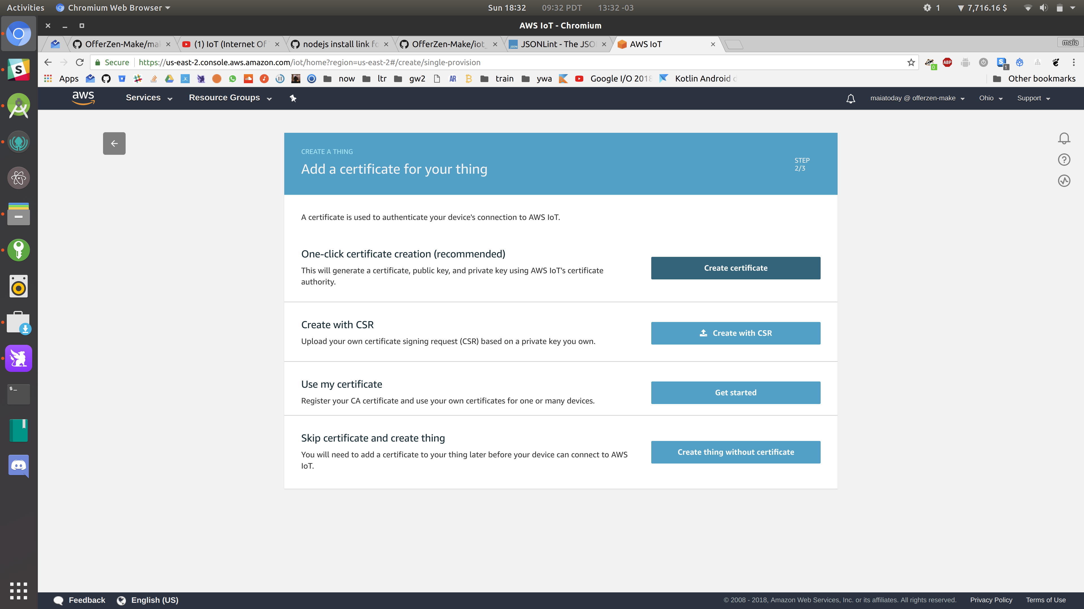
Task: Open the system volume indicator
Action: [x=1043, y=8]
